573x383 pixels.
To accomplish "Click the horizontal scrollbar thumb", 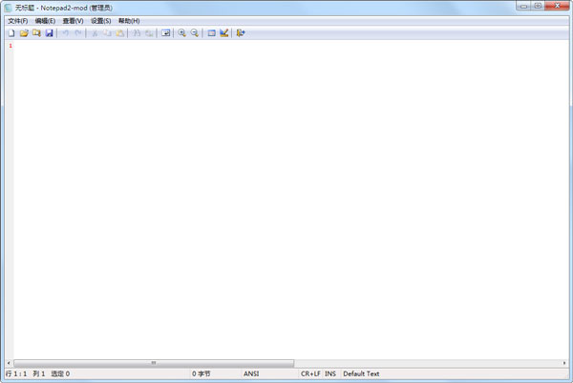I will coord(154,363).
